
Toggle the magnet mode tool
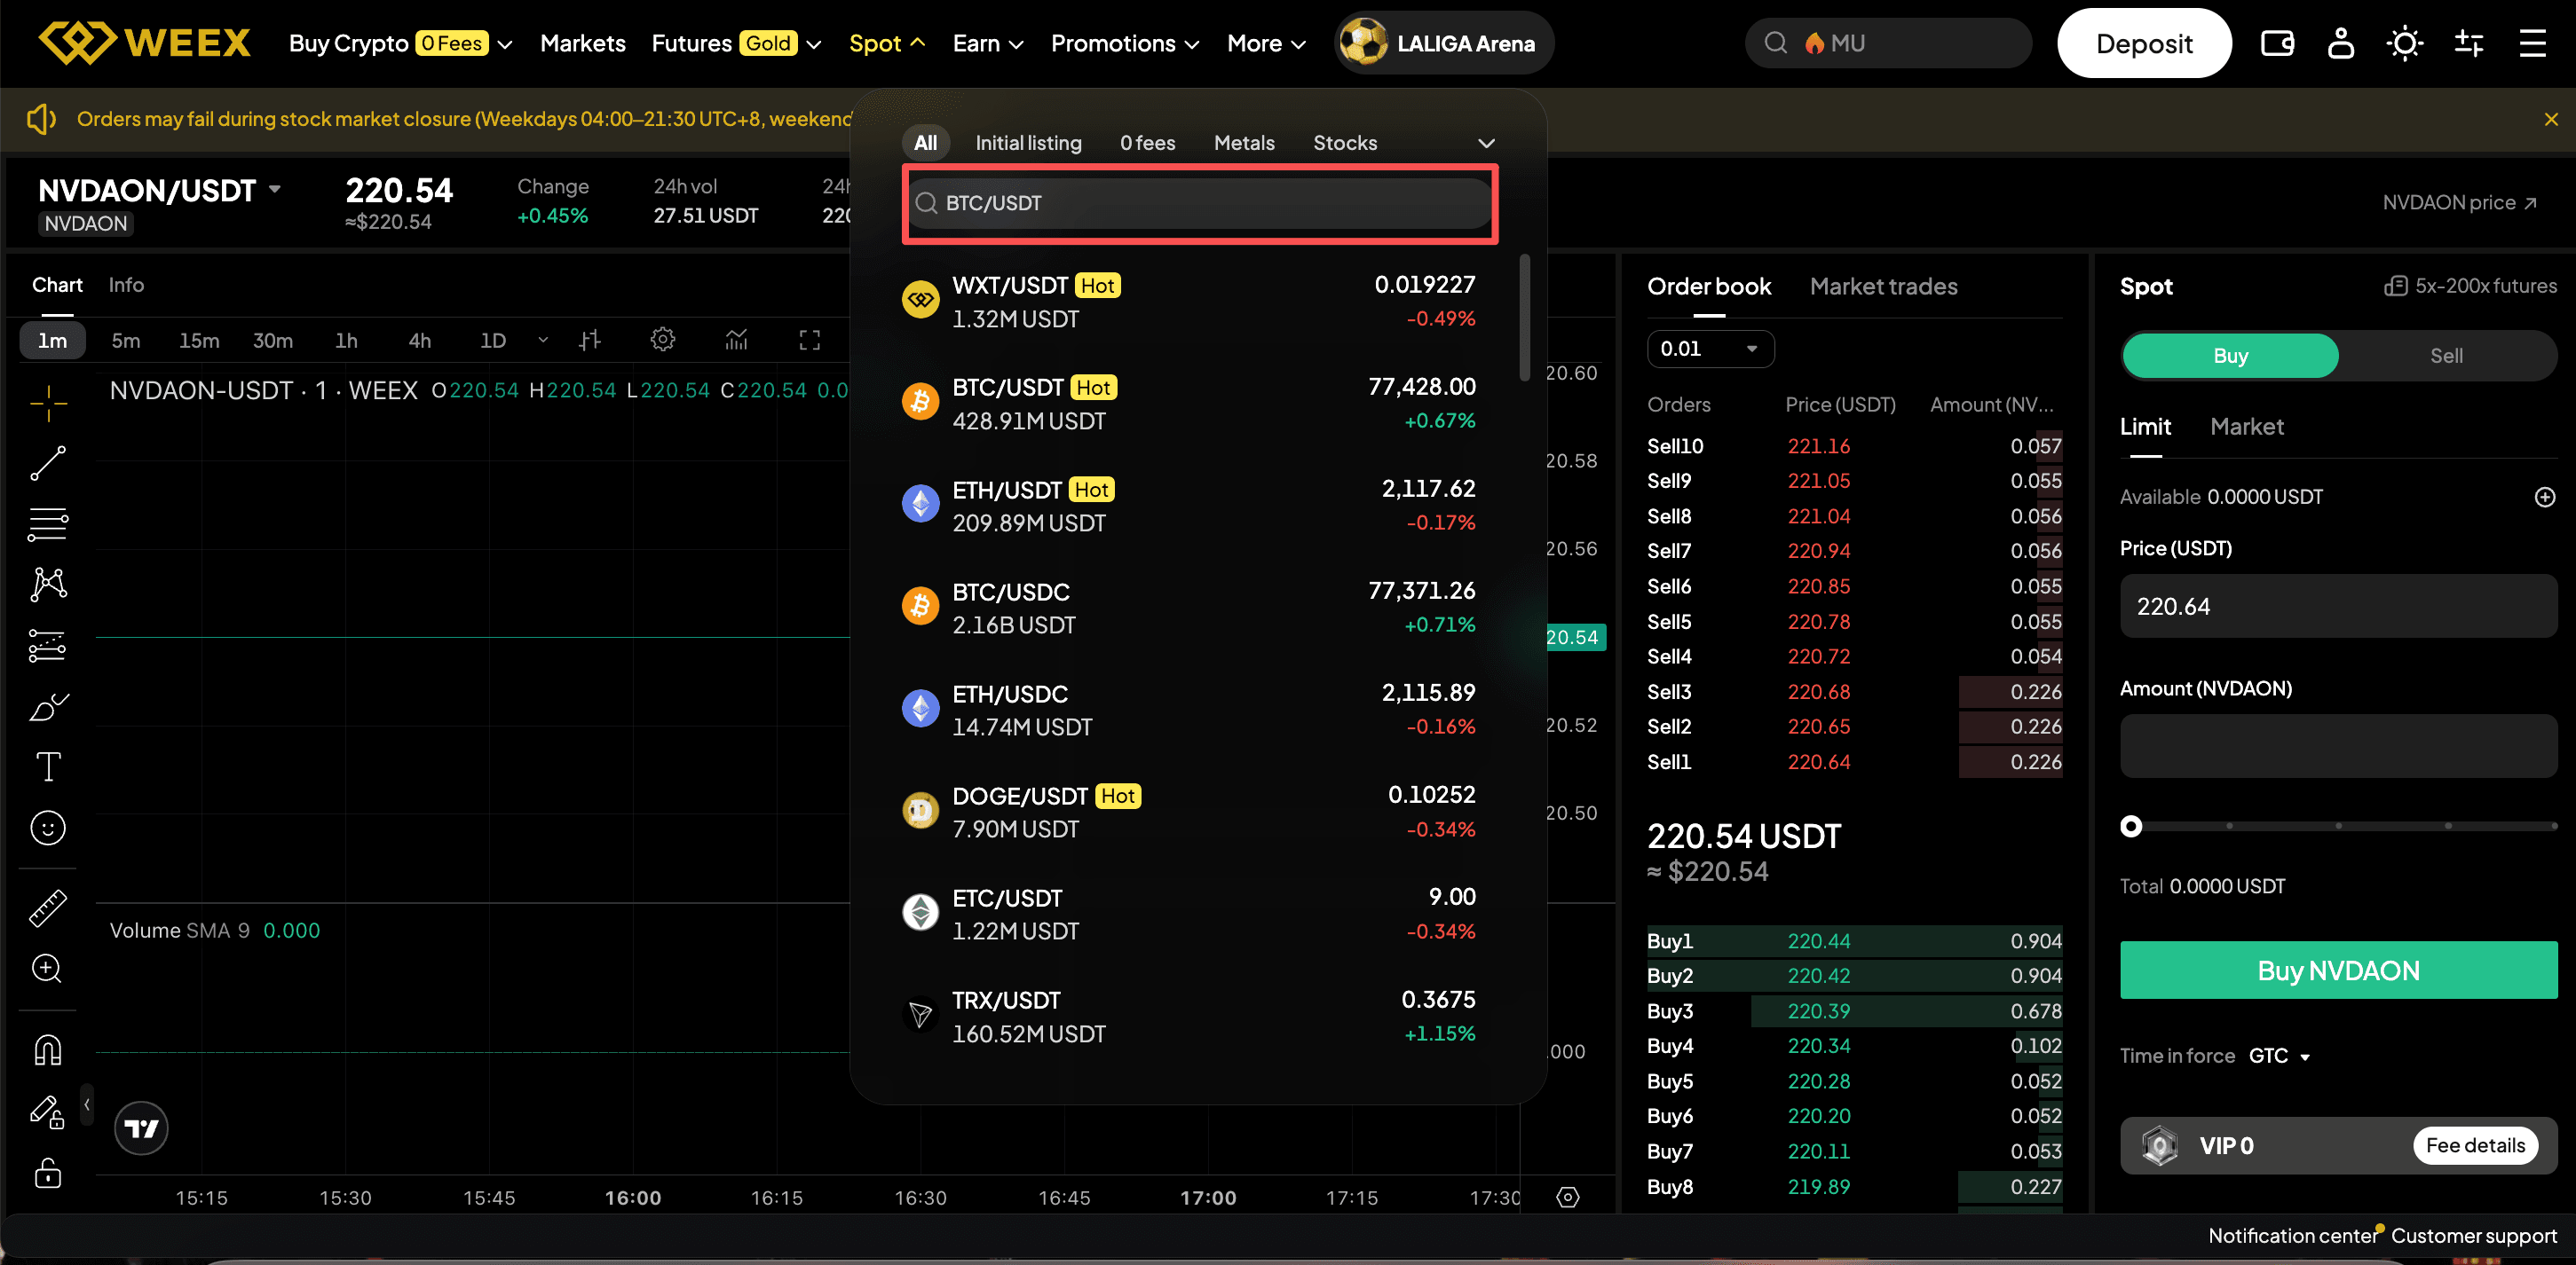pos(48,1050)
